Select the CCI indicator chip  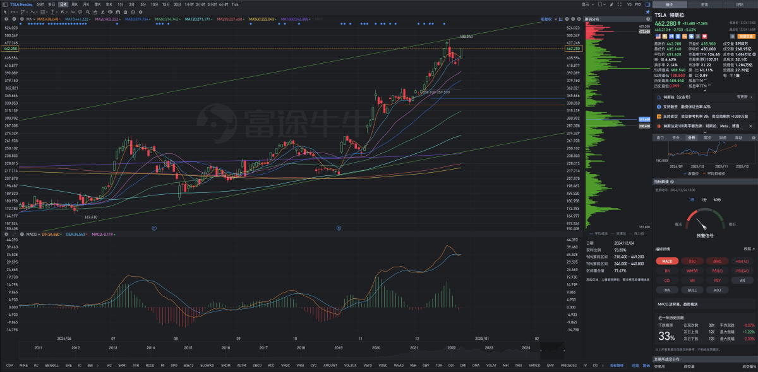coord(667,281)
